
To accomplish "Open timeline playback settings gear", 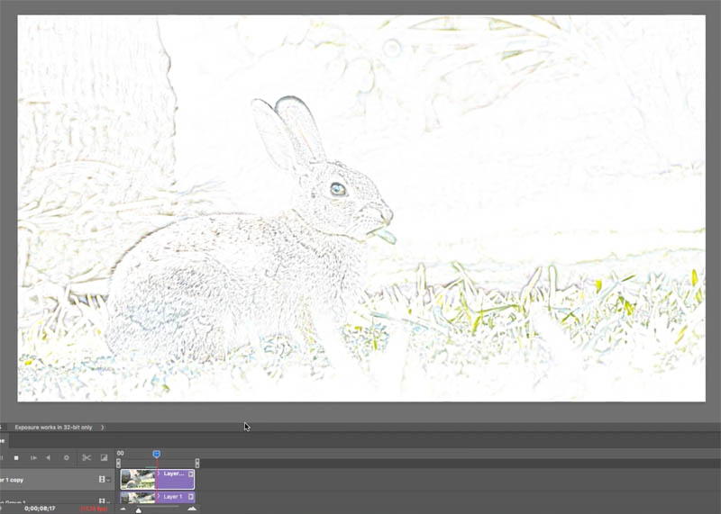I will 66,458.
